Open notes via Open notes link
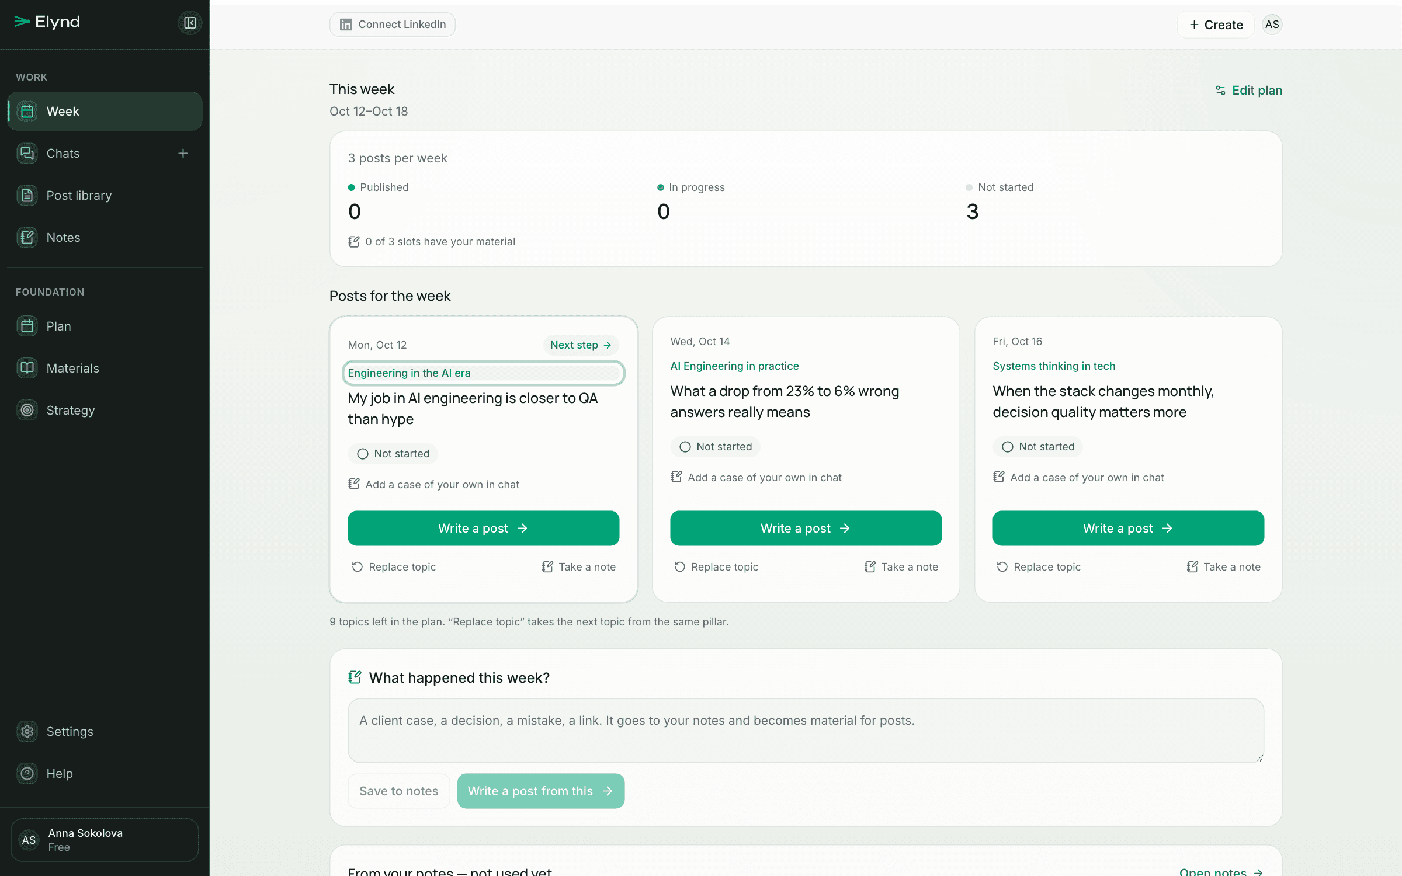Screen dimensions: 1402x876 click(1221, 871)
